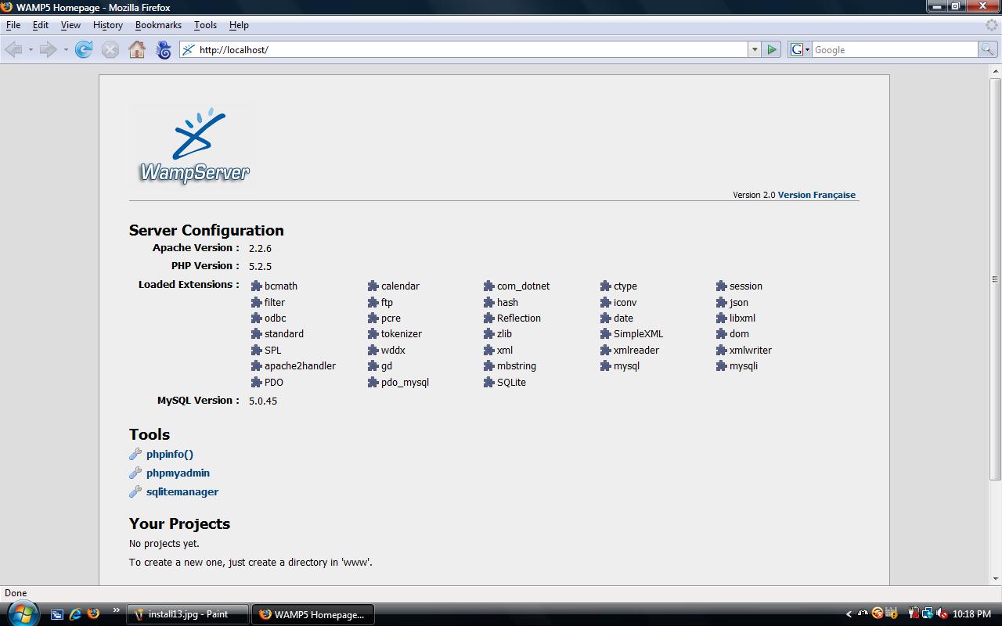1002x626 pixels.
Task: Click the search magnifier icon
Action: point(988,49)
